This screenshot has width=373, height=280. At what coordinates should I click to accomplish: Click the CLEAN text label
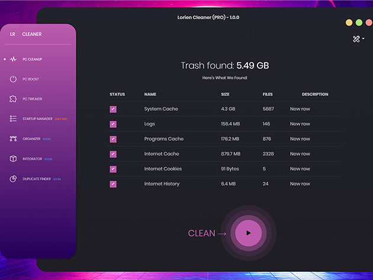[x=201, y=233]
